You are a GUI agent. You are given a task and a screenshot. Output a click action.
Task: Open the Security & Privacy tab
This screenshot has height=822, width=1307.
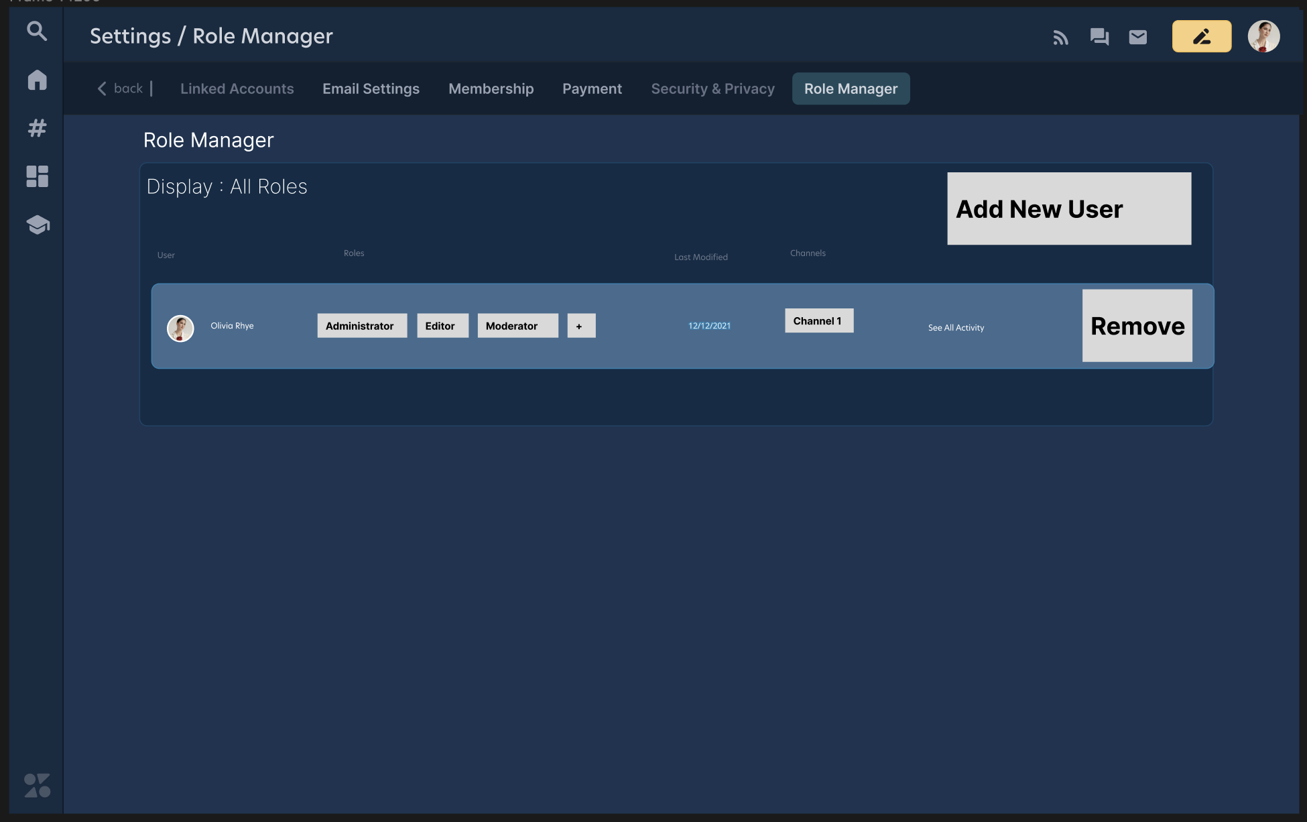click(x=712, y=89)
